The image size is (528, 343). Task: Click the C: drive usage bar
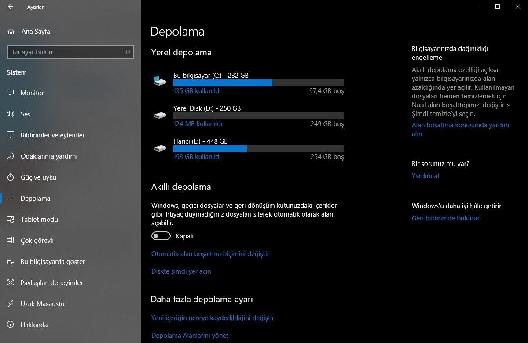pos(259,83)
